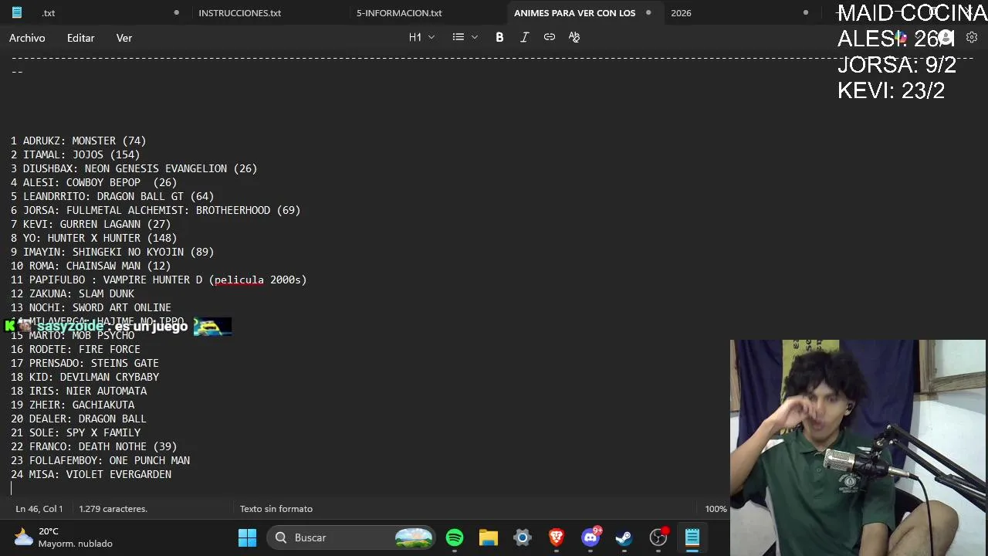Click the line IRIS: NIER AUTOMATA
Viewport: 988px width, 556px height.
79,391
